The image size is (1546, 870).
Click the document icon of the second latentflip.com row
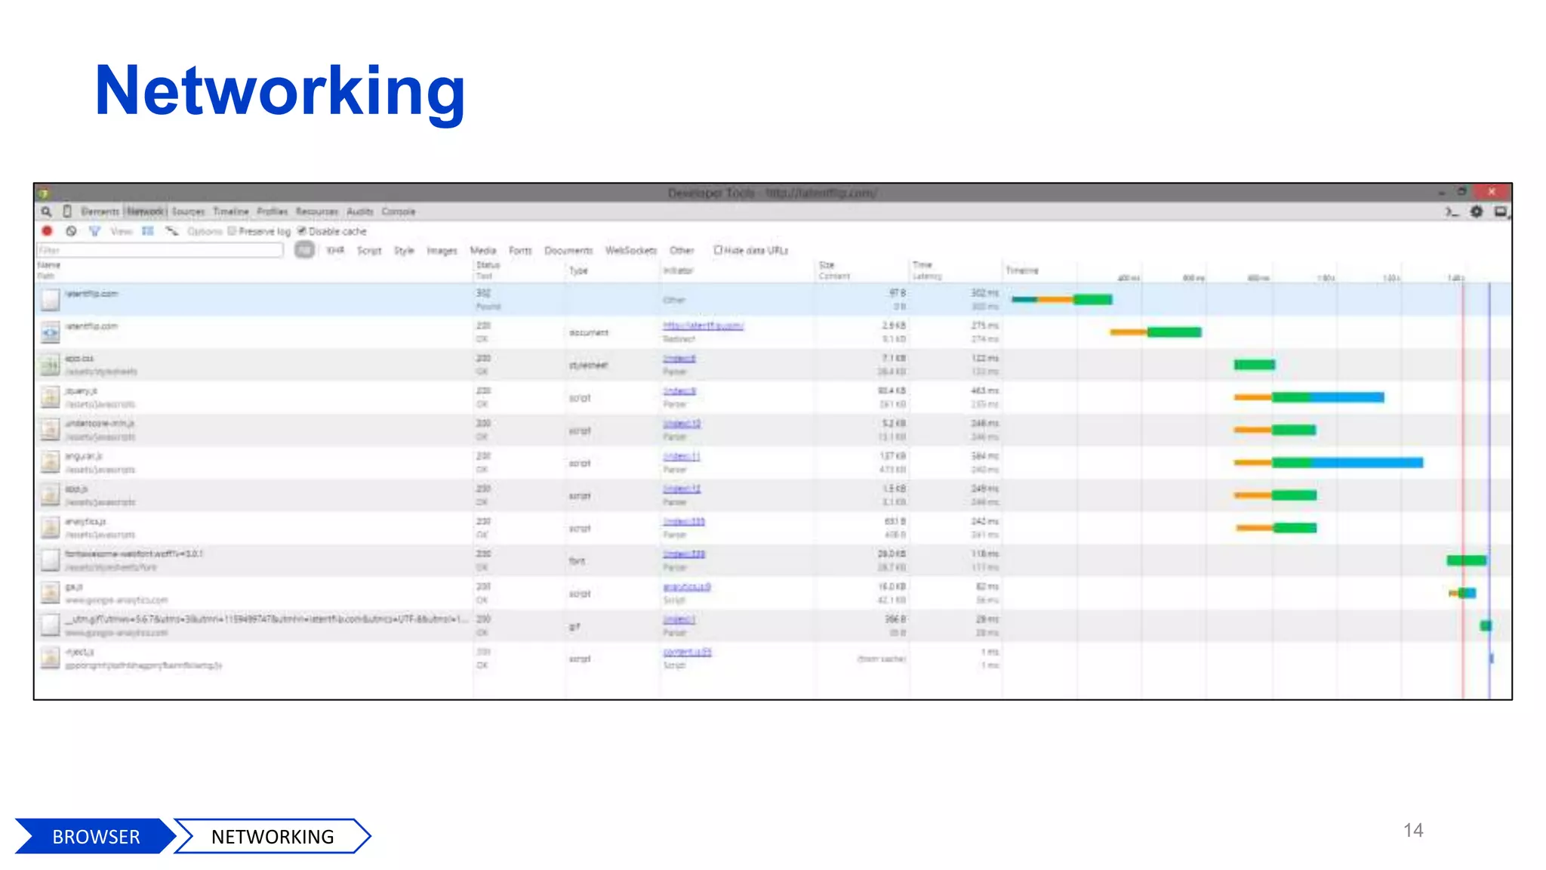coord(50,332)
